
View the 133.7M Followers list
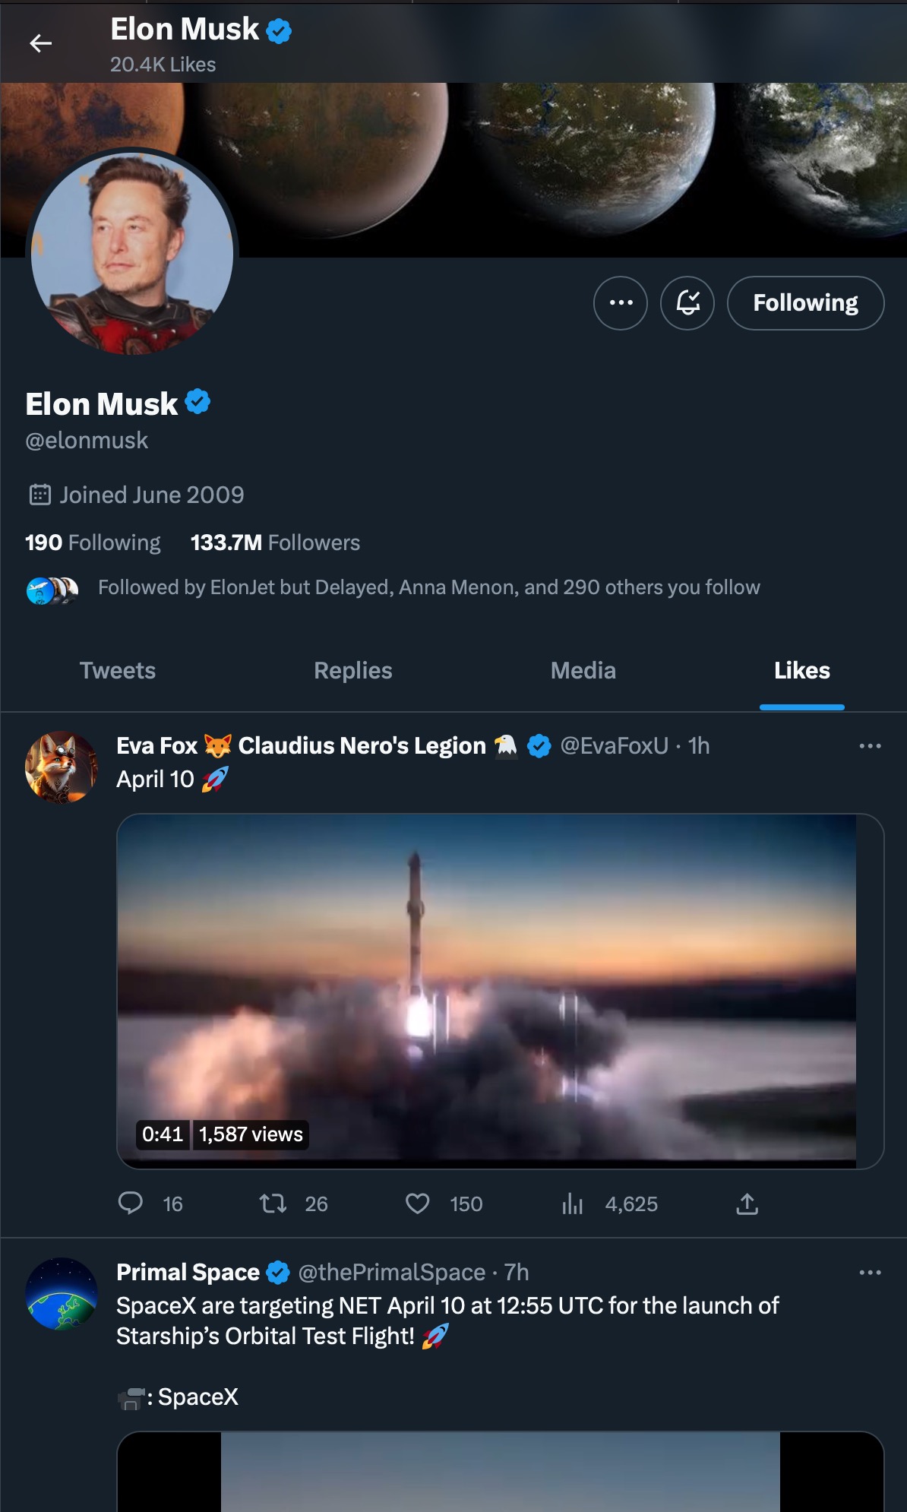(x=275, y=542)
